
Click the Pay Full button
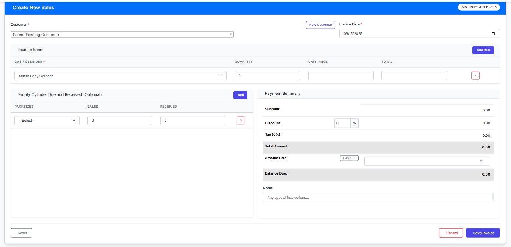point(349,158)
